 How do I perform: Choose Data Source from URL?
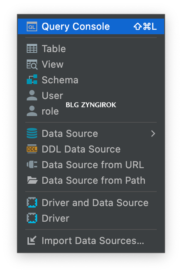coord(91,165)
